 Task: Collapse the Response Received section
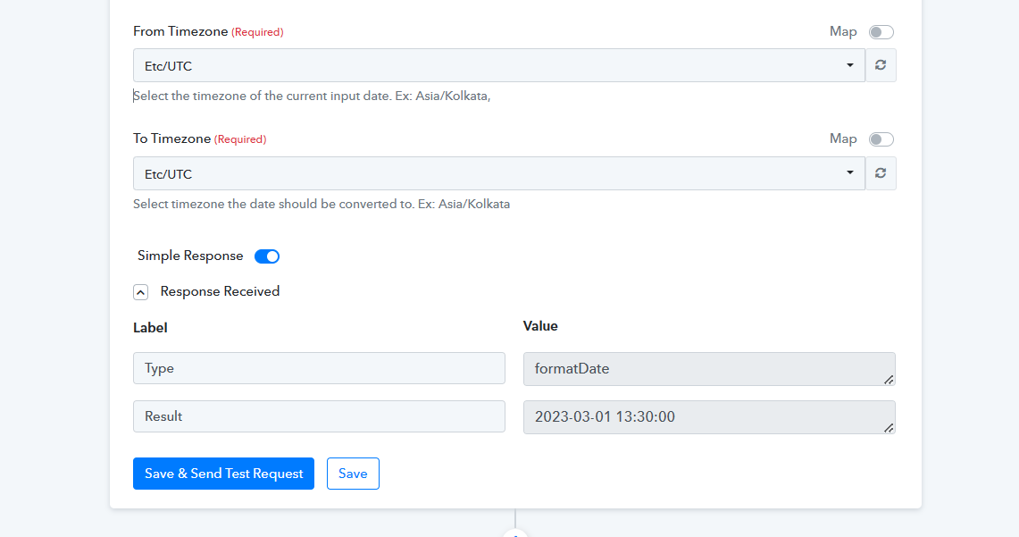140,292
